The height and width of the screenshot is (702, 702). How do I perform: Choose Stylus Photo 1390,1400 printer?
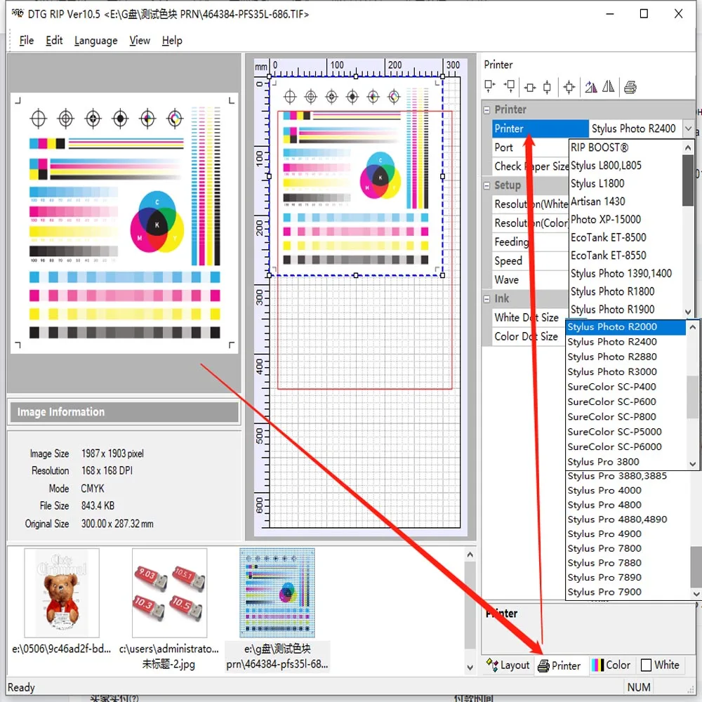[625, 273]
